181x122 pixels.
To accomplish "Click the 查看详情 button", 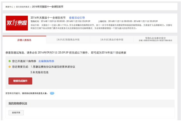I will (16, 113).
